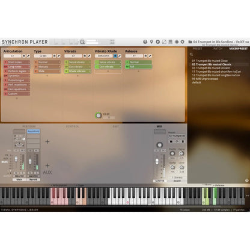Click the Main channel name button
This screenshot has width=250, height=250.
click(x=19, y=180)
